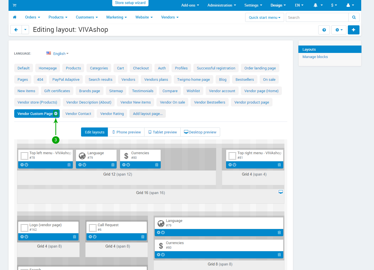Toggle on/off the Currencies #80 top block
Image resolution: width=374 pixels, height=270 pixels.
coord(128,165)
